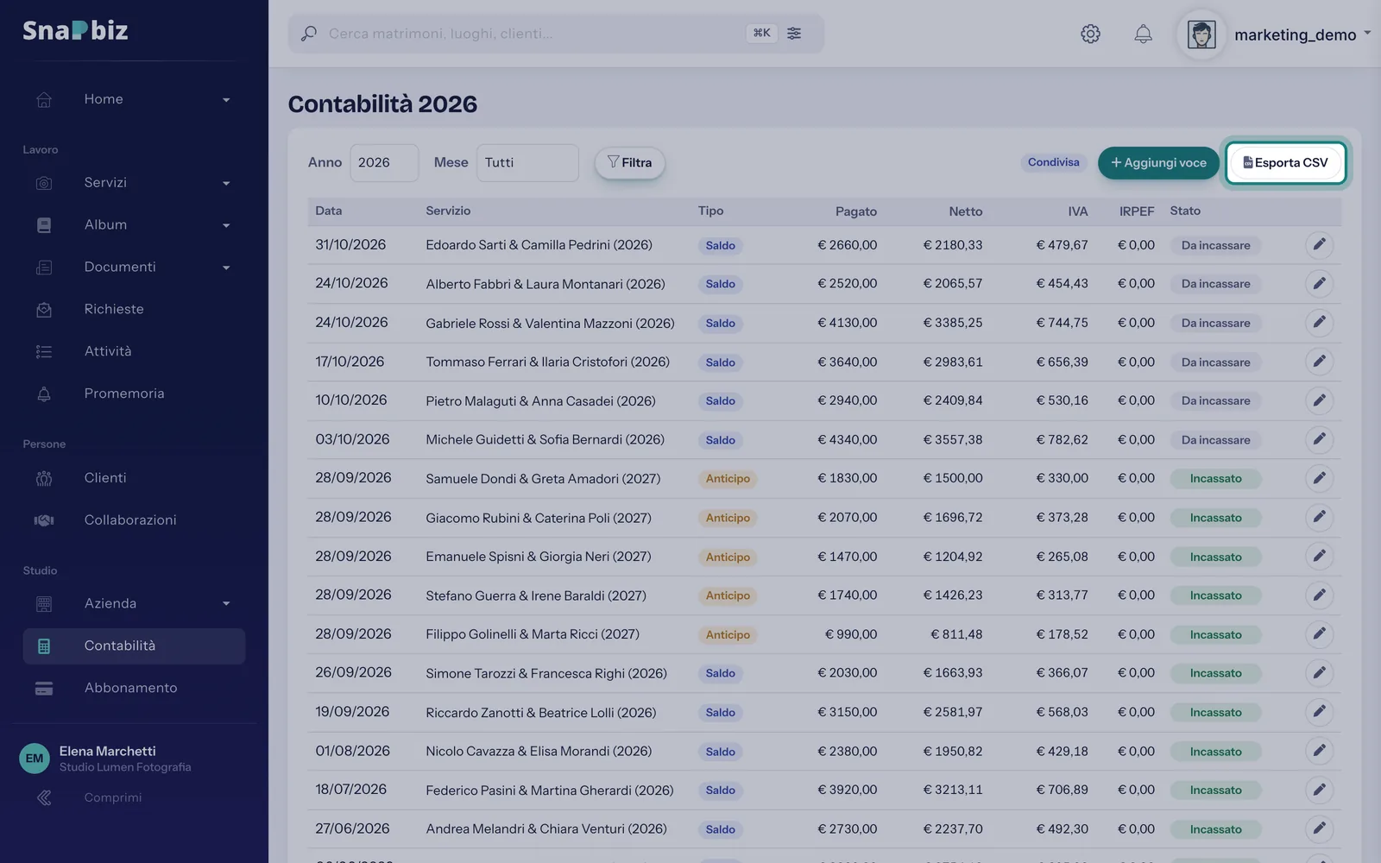Click Da incassare status for Pietro Malaguti row

point(1215,400)
